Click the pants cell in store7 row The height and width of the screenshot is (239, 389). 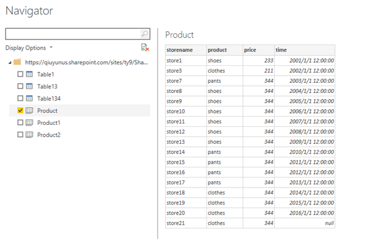pos(225,81)
